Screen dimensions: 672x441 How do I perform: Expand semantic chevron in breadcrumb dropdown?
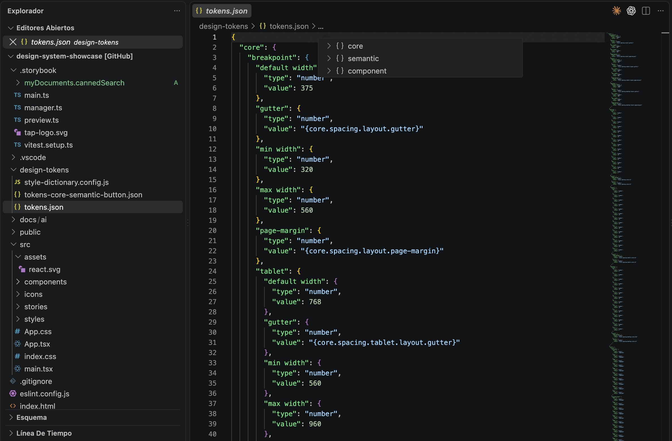329,58
